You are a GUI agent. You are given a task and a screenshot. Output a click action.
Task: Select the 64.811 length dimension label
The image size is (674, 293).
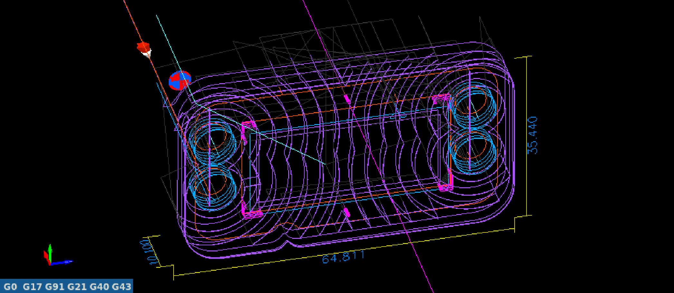pyautogui.click(x=343, y=257)
